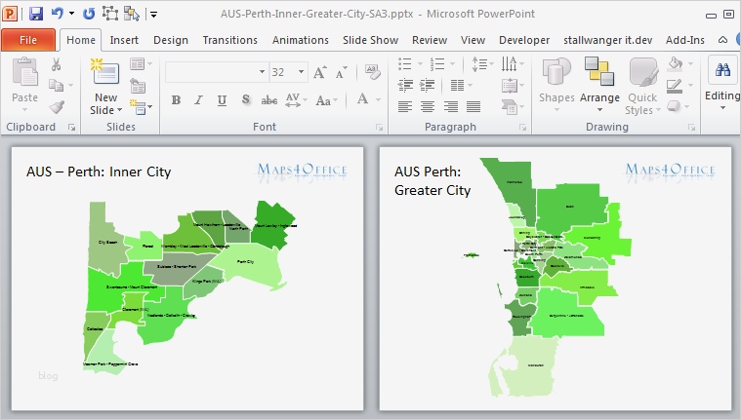Select the AUS Perth Greater City slide

(x=556, y=279)
